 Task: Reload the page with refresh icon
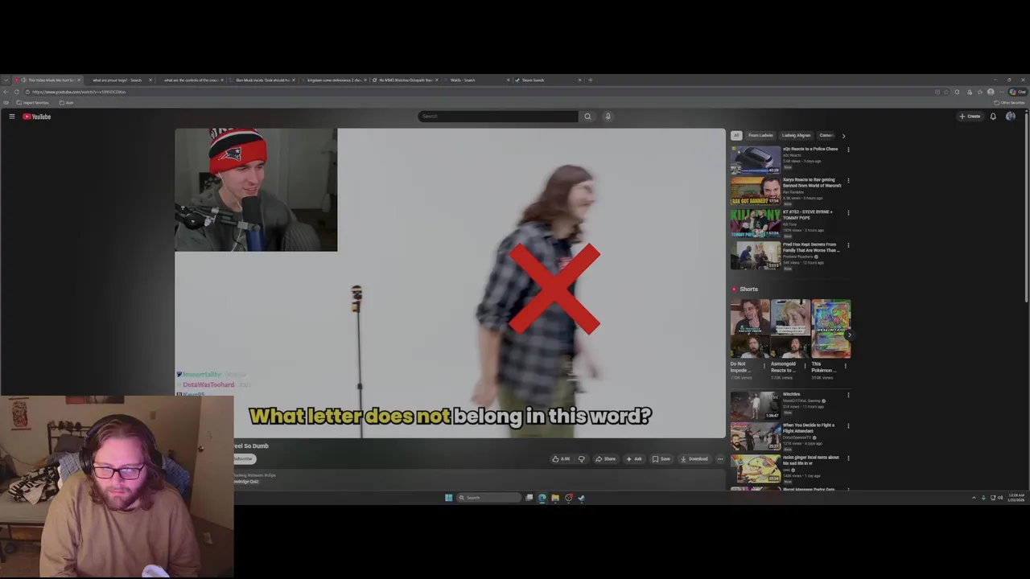pyautogui.click(x=16, y=92)
